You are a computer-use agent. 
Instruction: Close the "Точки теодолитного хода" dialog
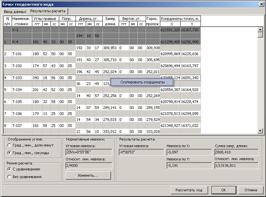click(261, 4)
